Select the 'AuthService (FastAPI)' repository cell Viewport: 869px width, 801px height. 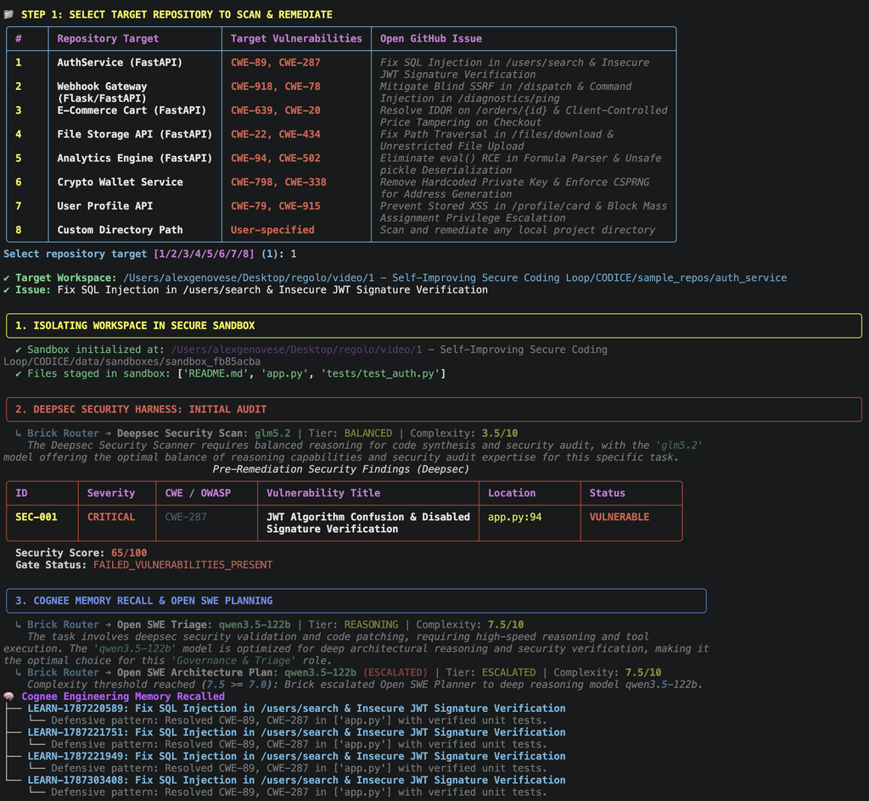(x=120, y=63)
